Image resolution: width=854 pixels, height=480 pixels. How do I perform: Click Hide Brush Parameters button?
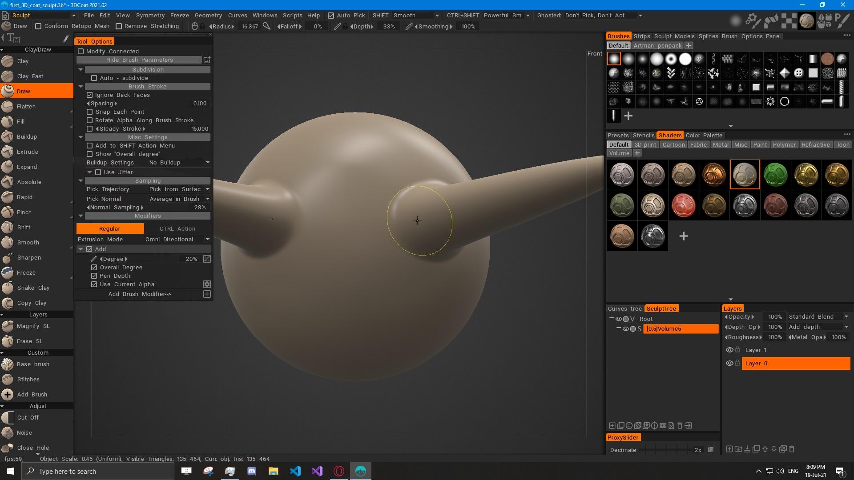pyautogui.click(x=139, y=60)
